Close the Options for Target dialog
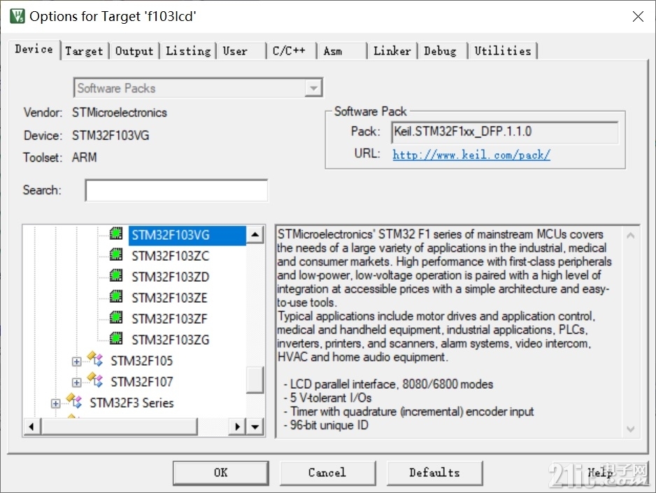The image size is (656, 493). [638, 16]
